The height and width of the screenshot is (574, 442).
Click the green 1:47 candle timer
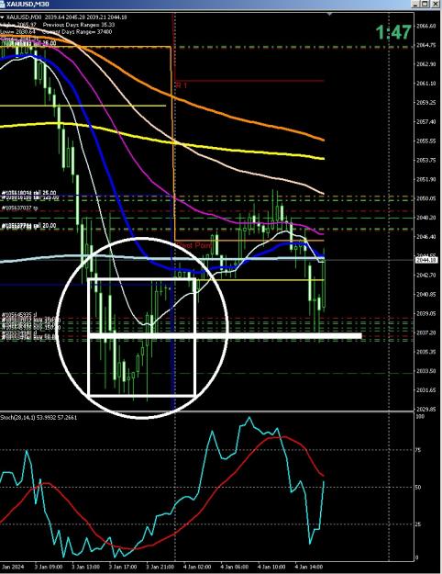pyautogui.click(x=393, y=32)
